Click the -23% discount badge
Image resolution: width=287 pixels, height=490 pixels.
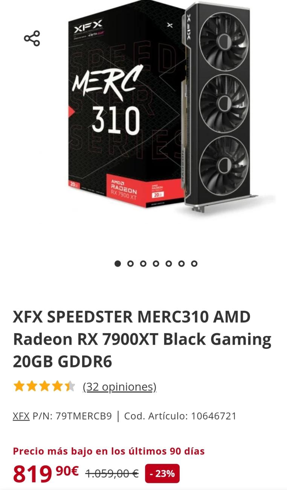[162, 473]
